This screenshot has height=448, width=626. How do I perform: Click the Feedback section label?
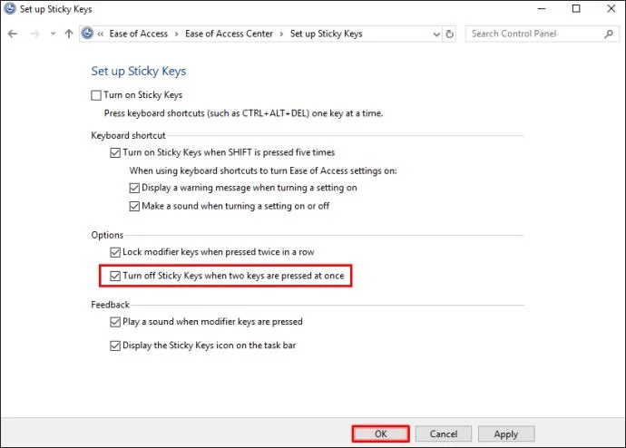pos(110,305)
